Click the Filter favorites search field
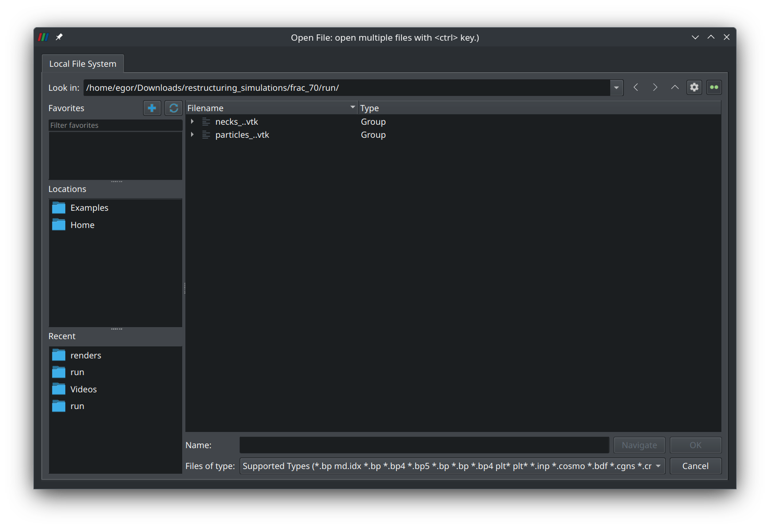This screenshot has height=529, width=770. [x=115, y=125]
